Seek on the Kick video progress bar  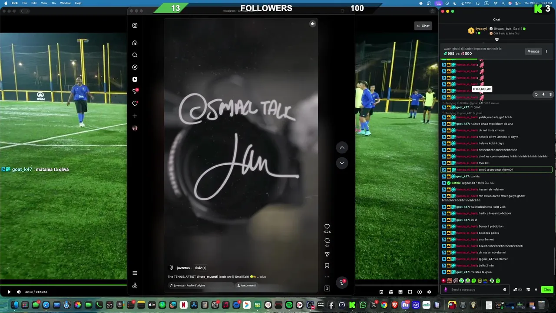[x=219, y=285]
